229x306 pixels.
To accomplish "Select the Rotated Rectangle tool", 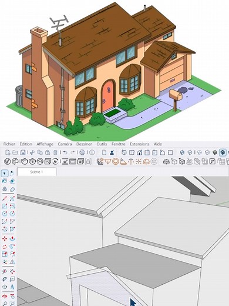I will (12, 206).
